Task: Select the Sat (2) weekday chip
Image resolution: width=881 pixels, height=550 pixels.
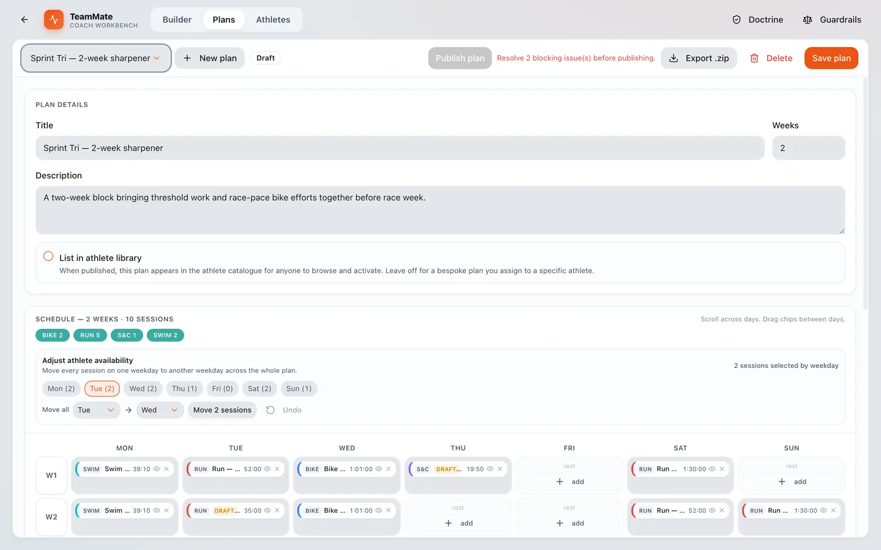Action: click(x=259, y=389)
